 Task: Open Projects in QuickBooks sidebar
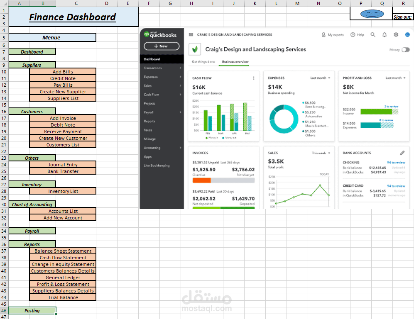tap(149, 103)
